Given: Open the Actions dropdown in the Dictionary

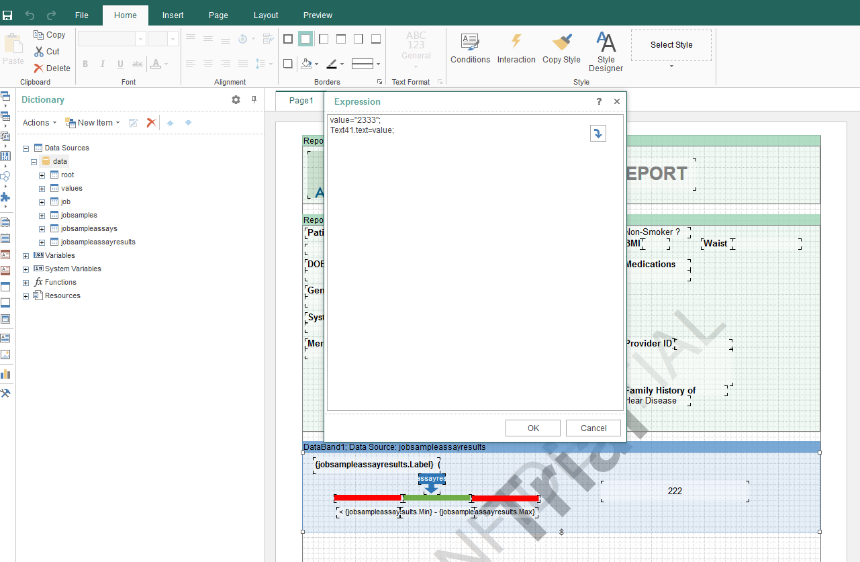Looking at the screenshot, I should tap(40, 123).
